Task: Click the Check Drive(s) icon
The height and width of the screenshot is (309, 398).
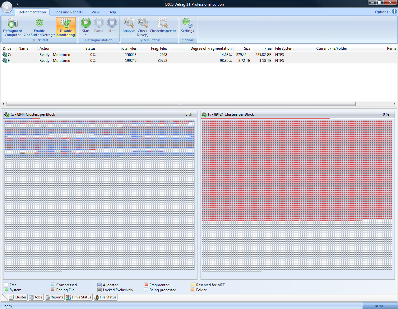Action: coord(143,23)
